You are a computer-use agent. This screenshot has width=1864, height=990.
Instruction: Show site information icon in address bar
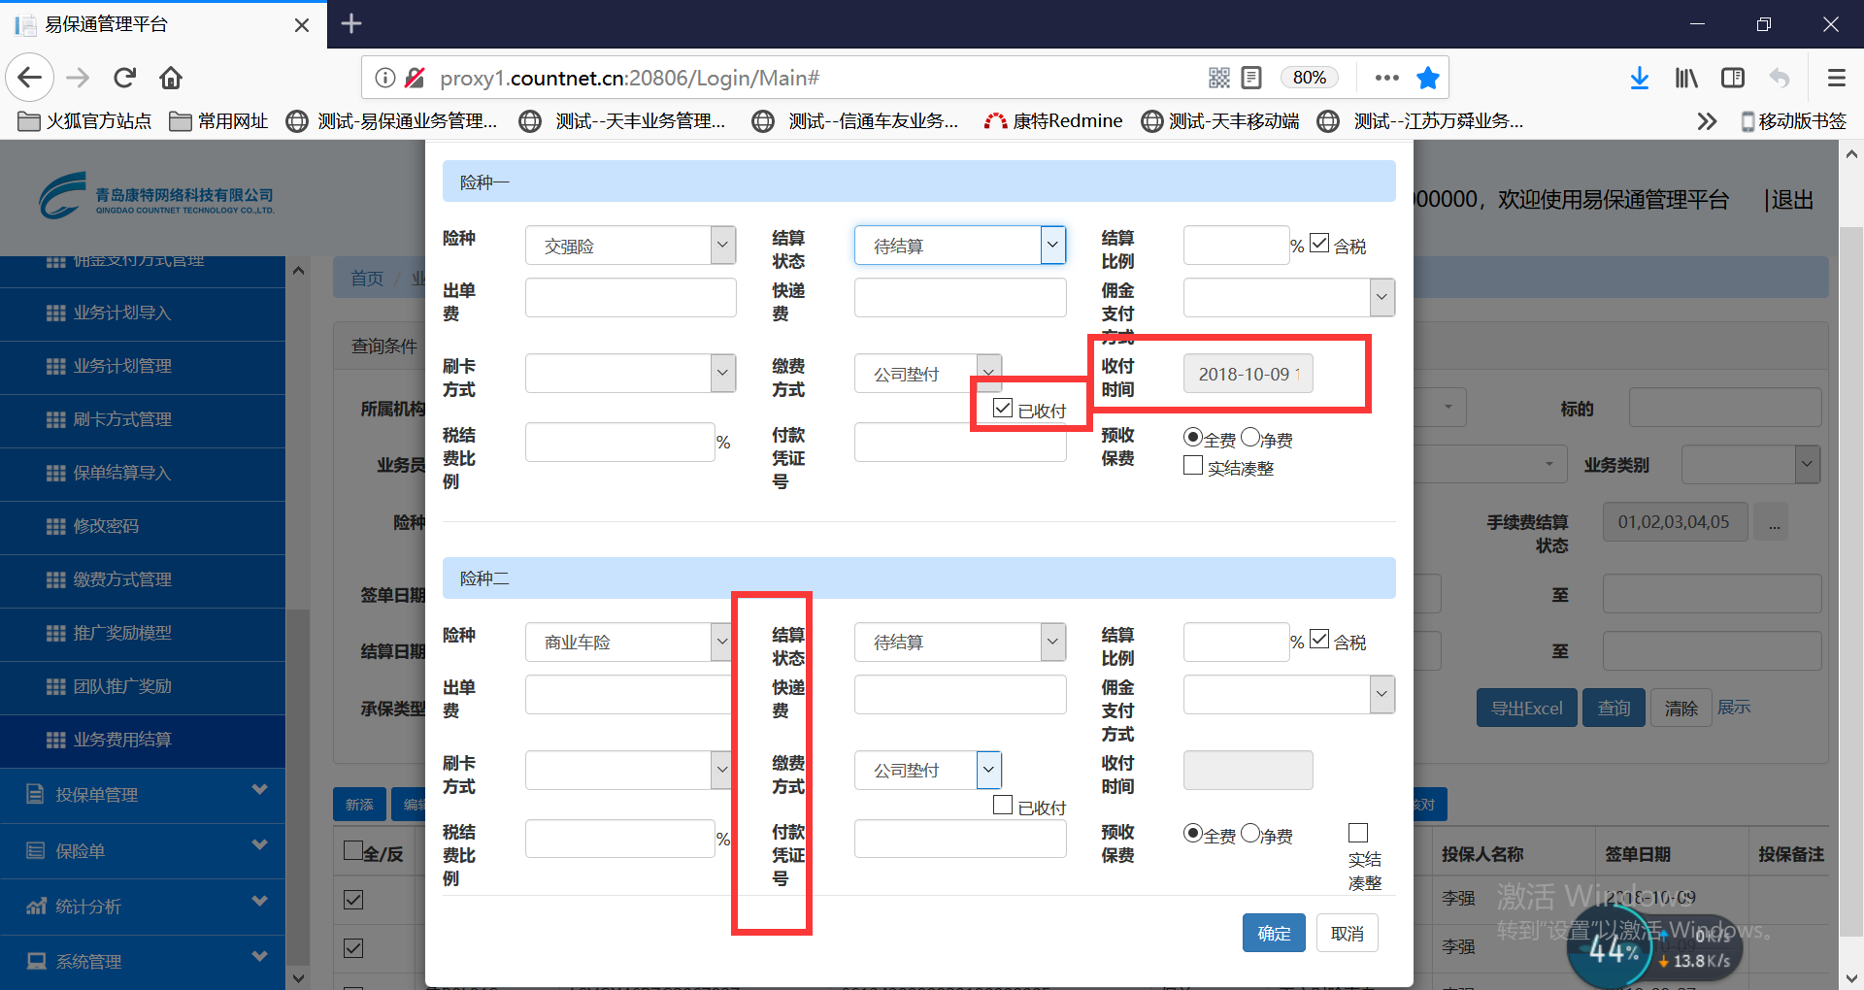(385, 78)
